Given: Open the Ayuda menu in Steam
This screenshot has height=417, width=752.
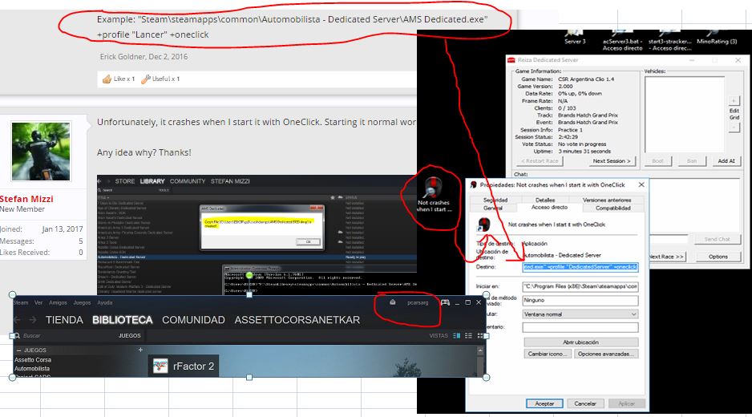Looking at the screenshot, I should (104, 302).
